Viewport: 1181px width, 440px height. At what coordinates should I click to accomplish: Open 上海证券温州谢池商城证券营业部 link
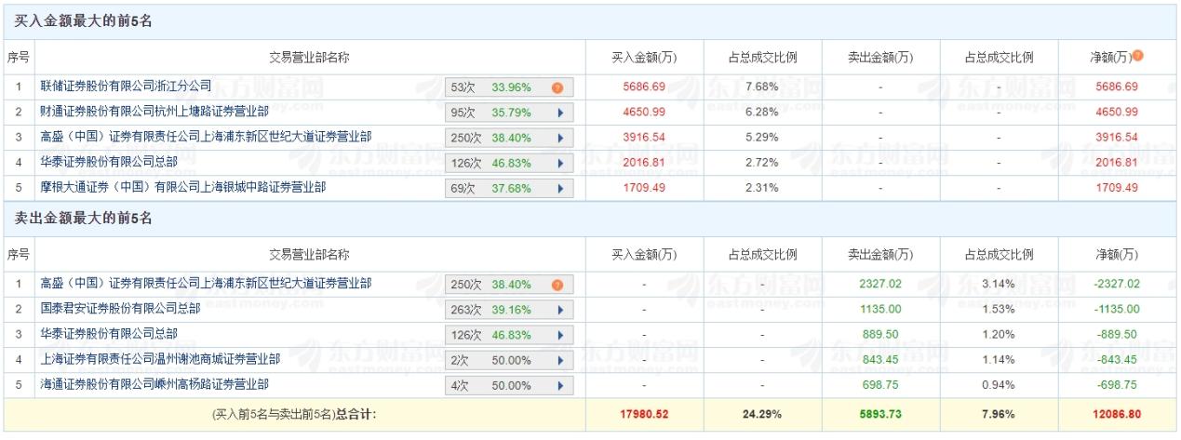tap(163, 358)
